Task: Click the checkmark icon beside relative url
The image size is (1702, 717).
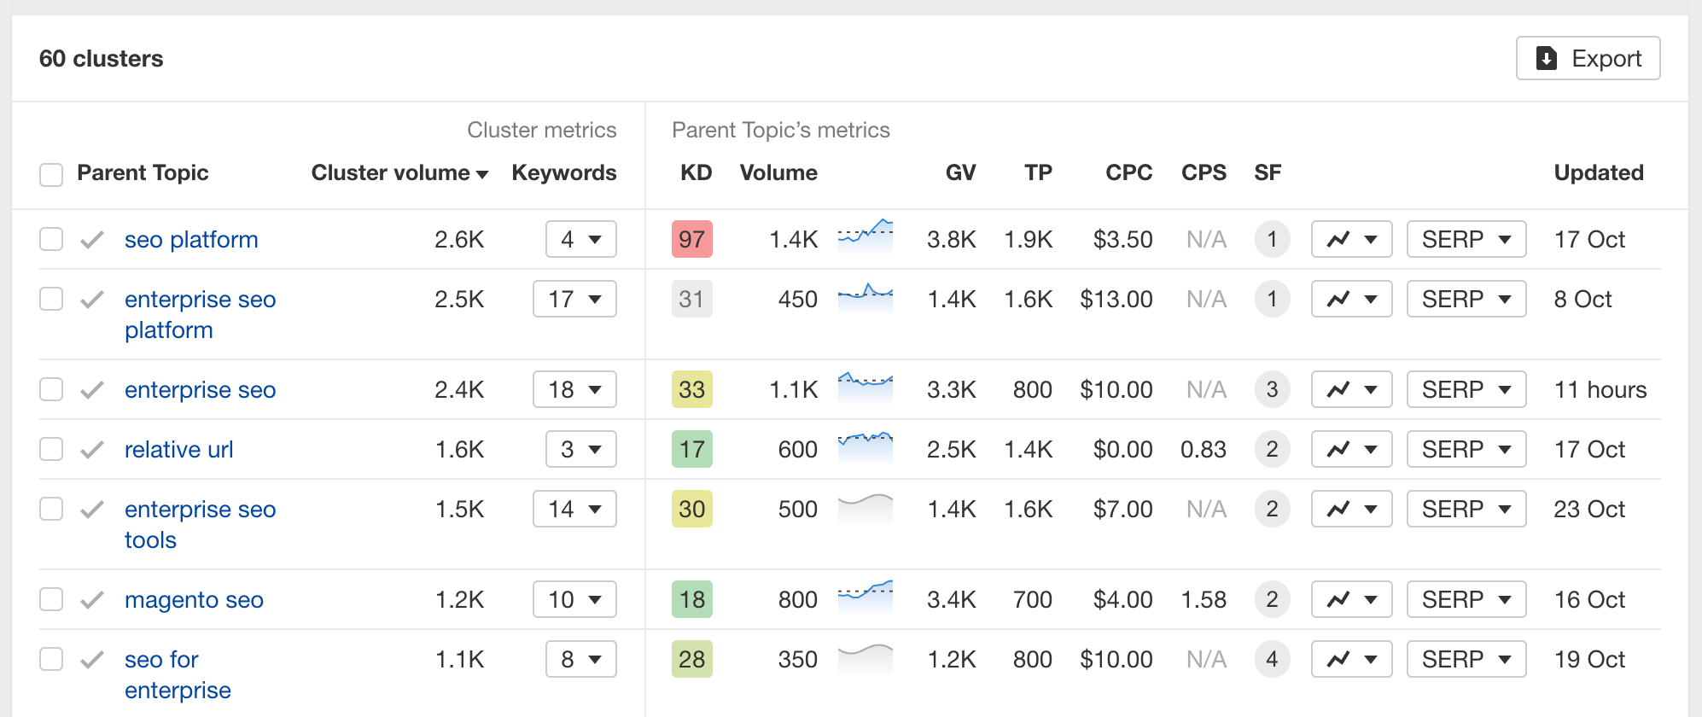Action: [x=91, y=449]
